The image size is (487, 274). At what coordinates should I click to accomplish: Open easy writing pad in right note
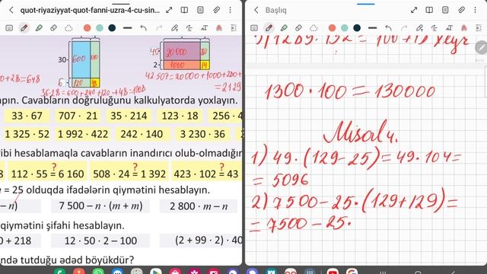[x=479, y=28]
